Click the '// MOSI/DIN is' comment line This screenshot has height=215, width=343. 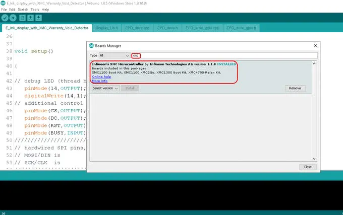pyautogui.click(x=37, y=155)
